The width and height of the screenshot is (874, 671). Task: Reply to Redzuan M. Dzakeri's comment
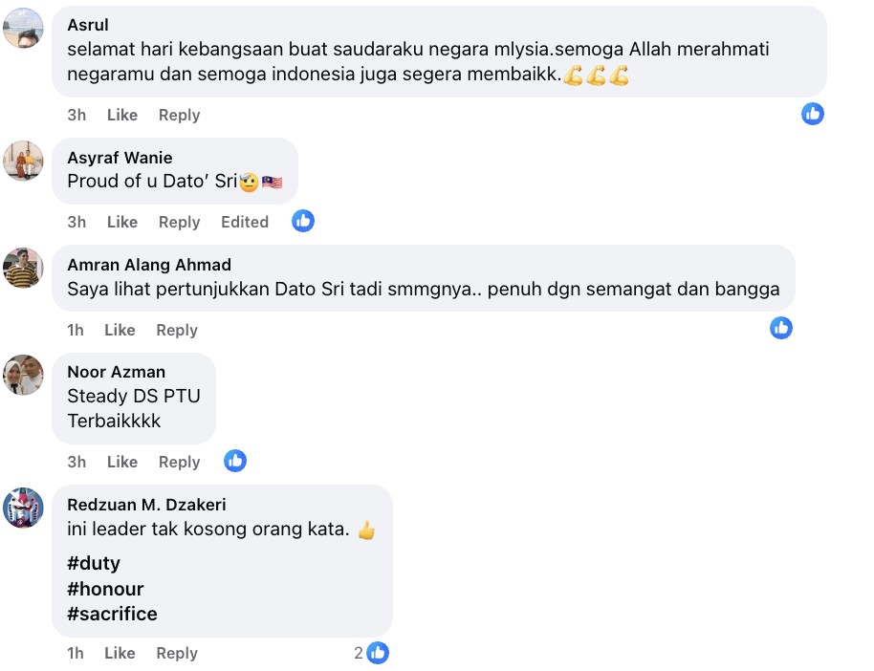click(x=177, y=653)
